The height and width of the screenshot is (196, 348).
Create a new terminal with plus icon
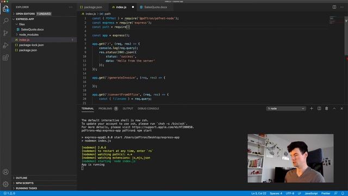312,108
